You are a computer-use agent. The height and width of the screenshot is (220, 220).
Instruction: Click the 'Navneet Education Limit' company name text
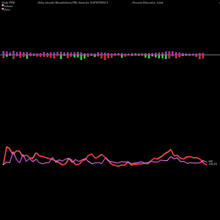(147, 3)
